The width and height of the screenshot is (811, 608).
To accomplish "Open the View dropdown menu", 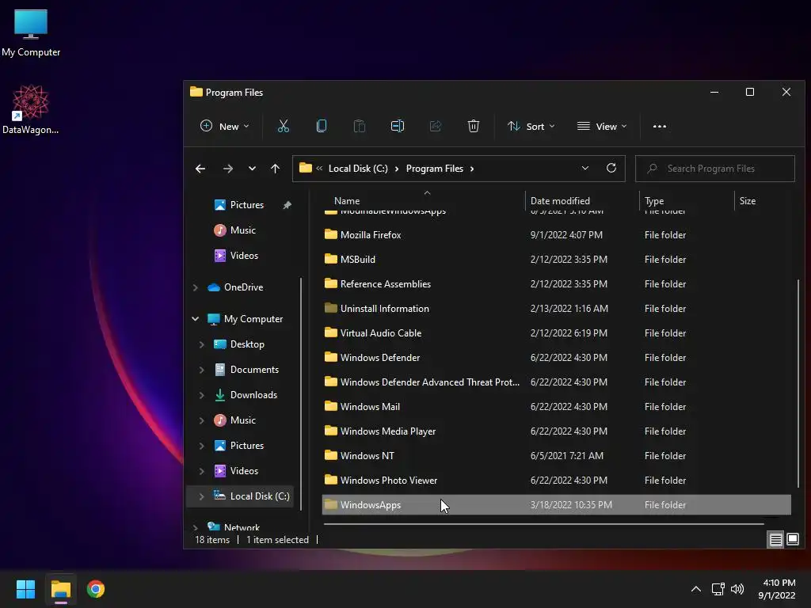I will (x=602, y=126).
